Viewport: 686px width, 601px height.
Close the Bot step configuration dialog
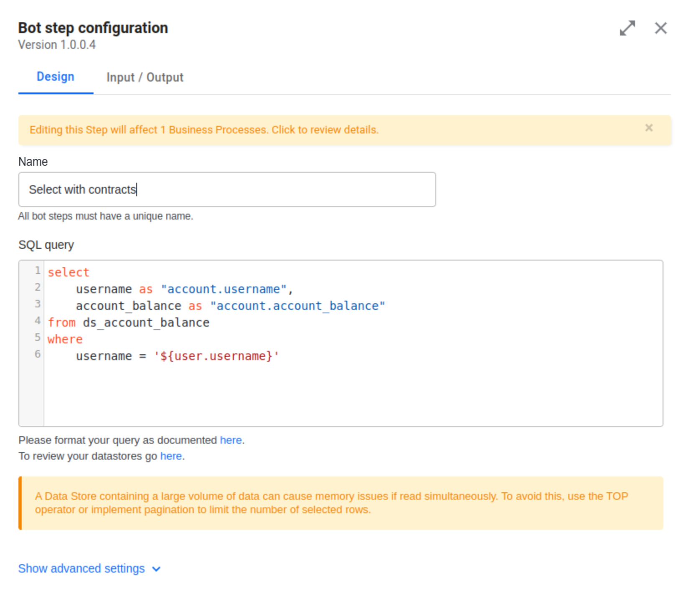point(661,28)
